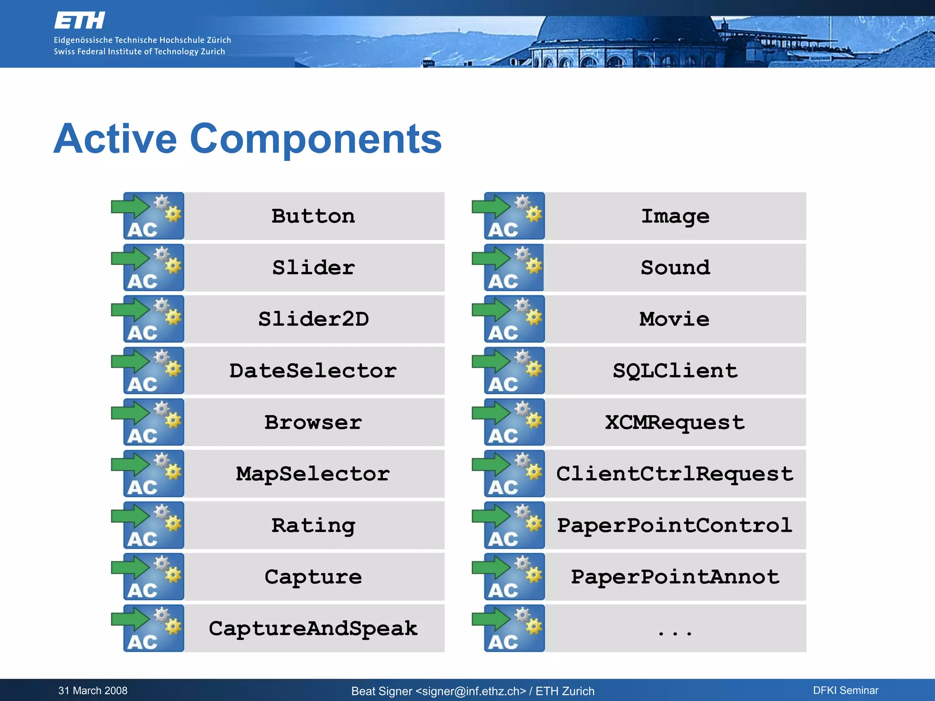Select the ClientCtrlRequest component label
Image resolution: width=935 pixels, height=701 pixels.
click(x=675, y=475)
